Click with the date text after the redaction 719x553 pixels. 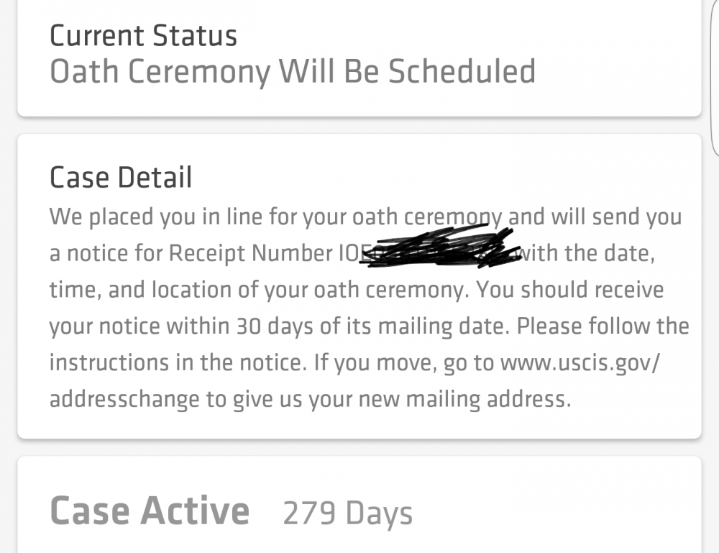587,253
